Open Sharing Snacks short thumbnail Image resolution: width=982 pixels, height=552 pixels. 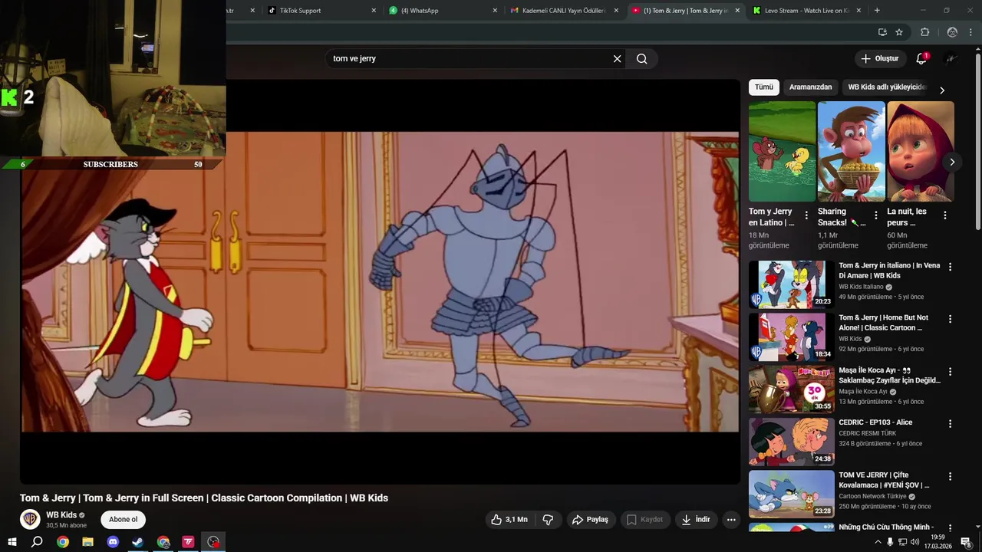(x=851, y=152)
